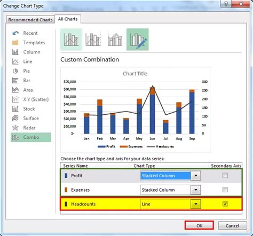Close the Change Chart Type dialog
The width and height of the screenshot is (253, 236).
coord(241,4)
